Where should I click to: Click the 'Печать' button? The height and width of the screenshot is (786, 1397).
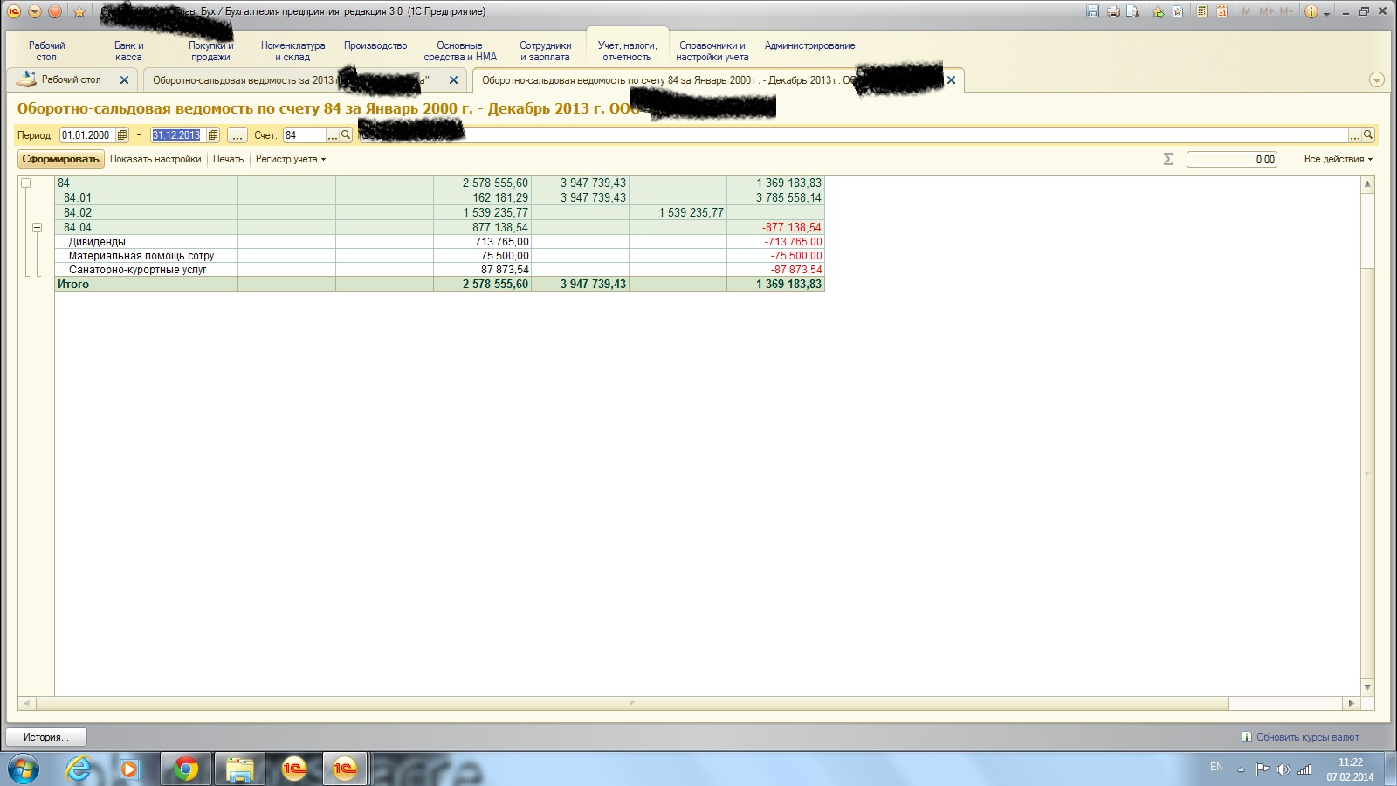tap(228, 159)
